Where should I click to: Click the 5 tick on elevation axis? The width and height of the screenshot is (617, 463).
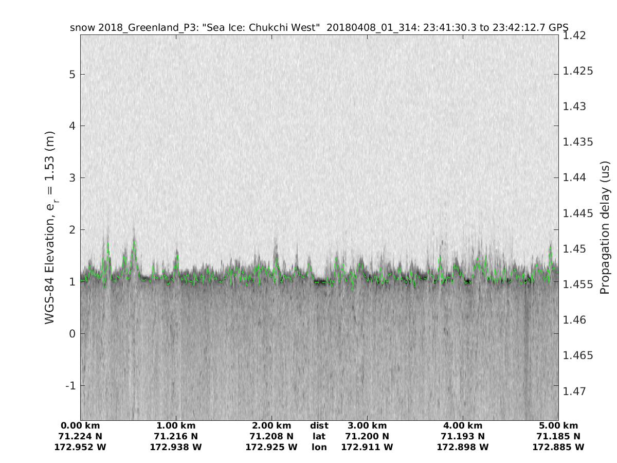point(72,74)
